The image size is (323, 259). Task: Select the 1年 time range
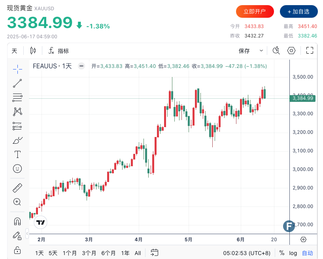125,253
